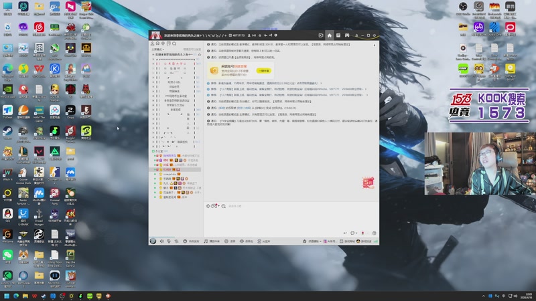Toggle the microphone in YY bottom bar
This screenshot has width=536, height=301.
click(x=169, y=241)
